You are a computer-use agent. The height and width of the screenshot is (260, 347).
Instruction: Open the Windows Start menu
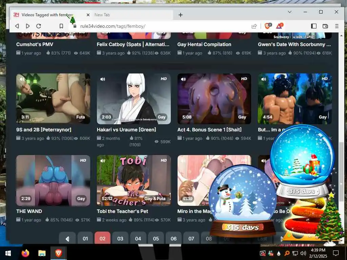point(8,253)
